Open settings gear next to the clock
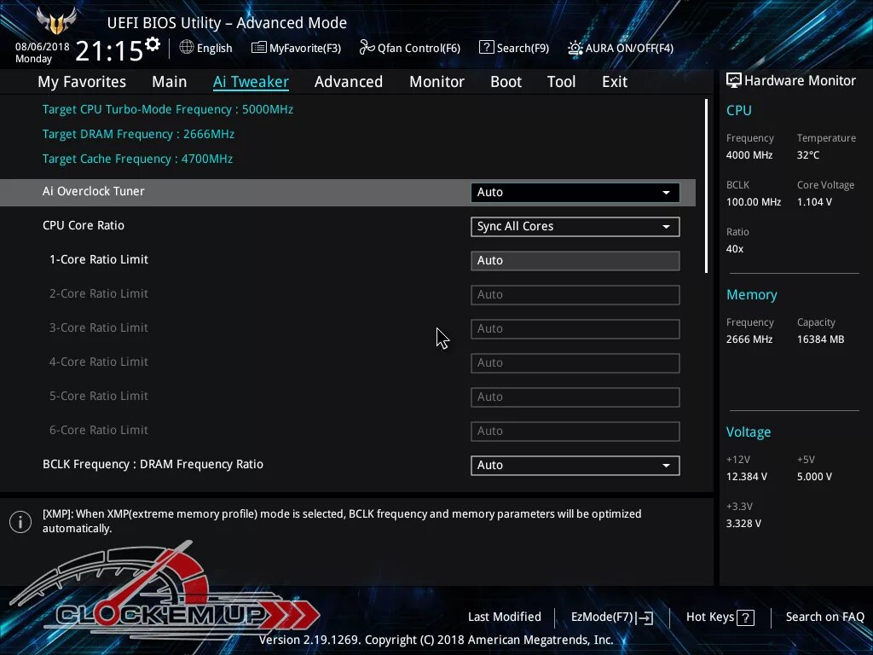 153,44
